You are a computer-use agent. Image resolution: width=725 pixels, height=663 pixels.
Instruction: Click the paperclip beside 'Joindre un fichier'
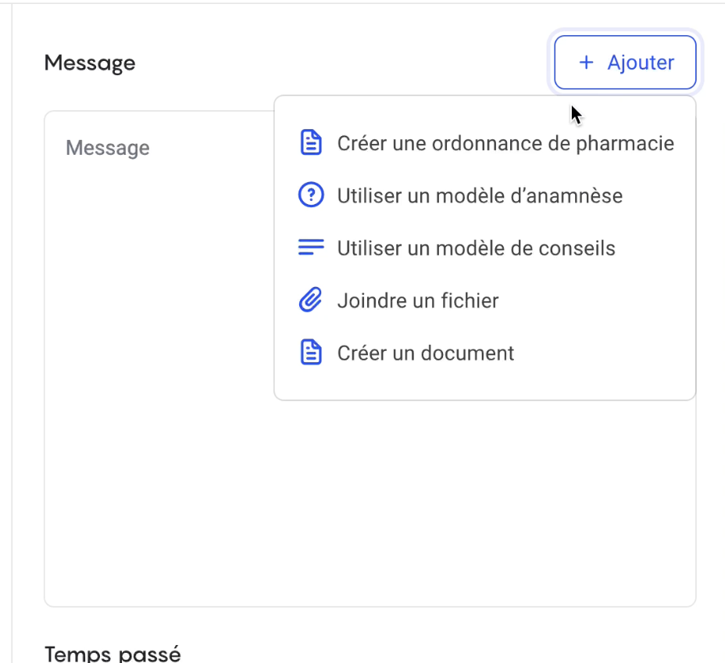[x=311, y=299]
